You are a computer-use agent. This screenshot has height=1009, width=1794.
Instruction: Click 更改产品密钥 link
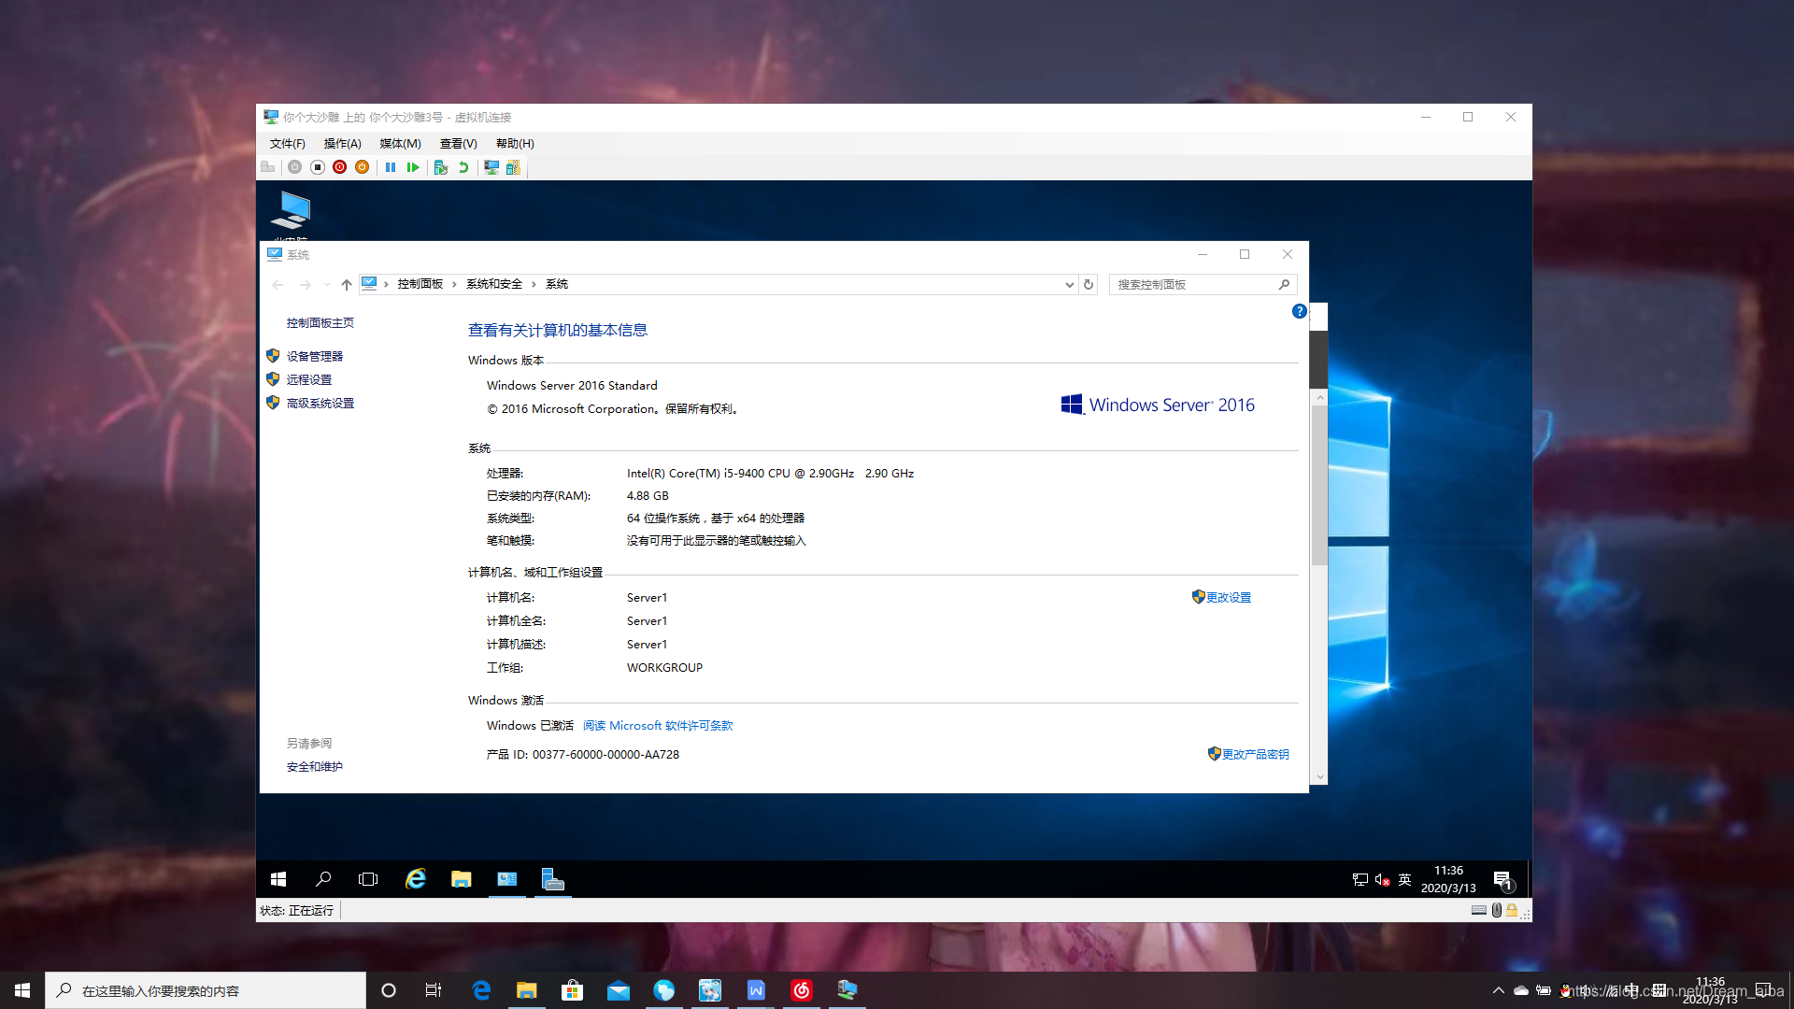[x=1255, y=755]
